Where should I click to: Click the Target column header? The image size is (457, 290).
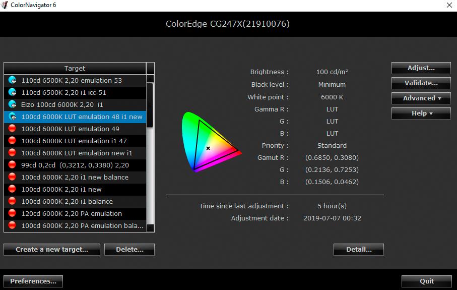(x=75, y=68)
